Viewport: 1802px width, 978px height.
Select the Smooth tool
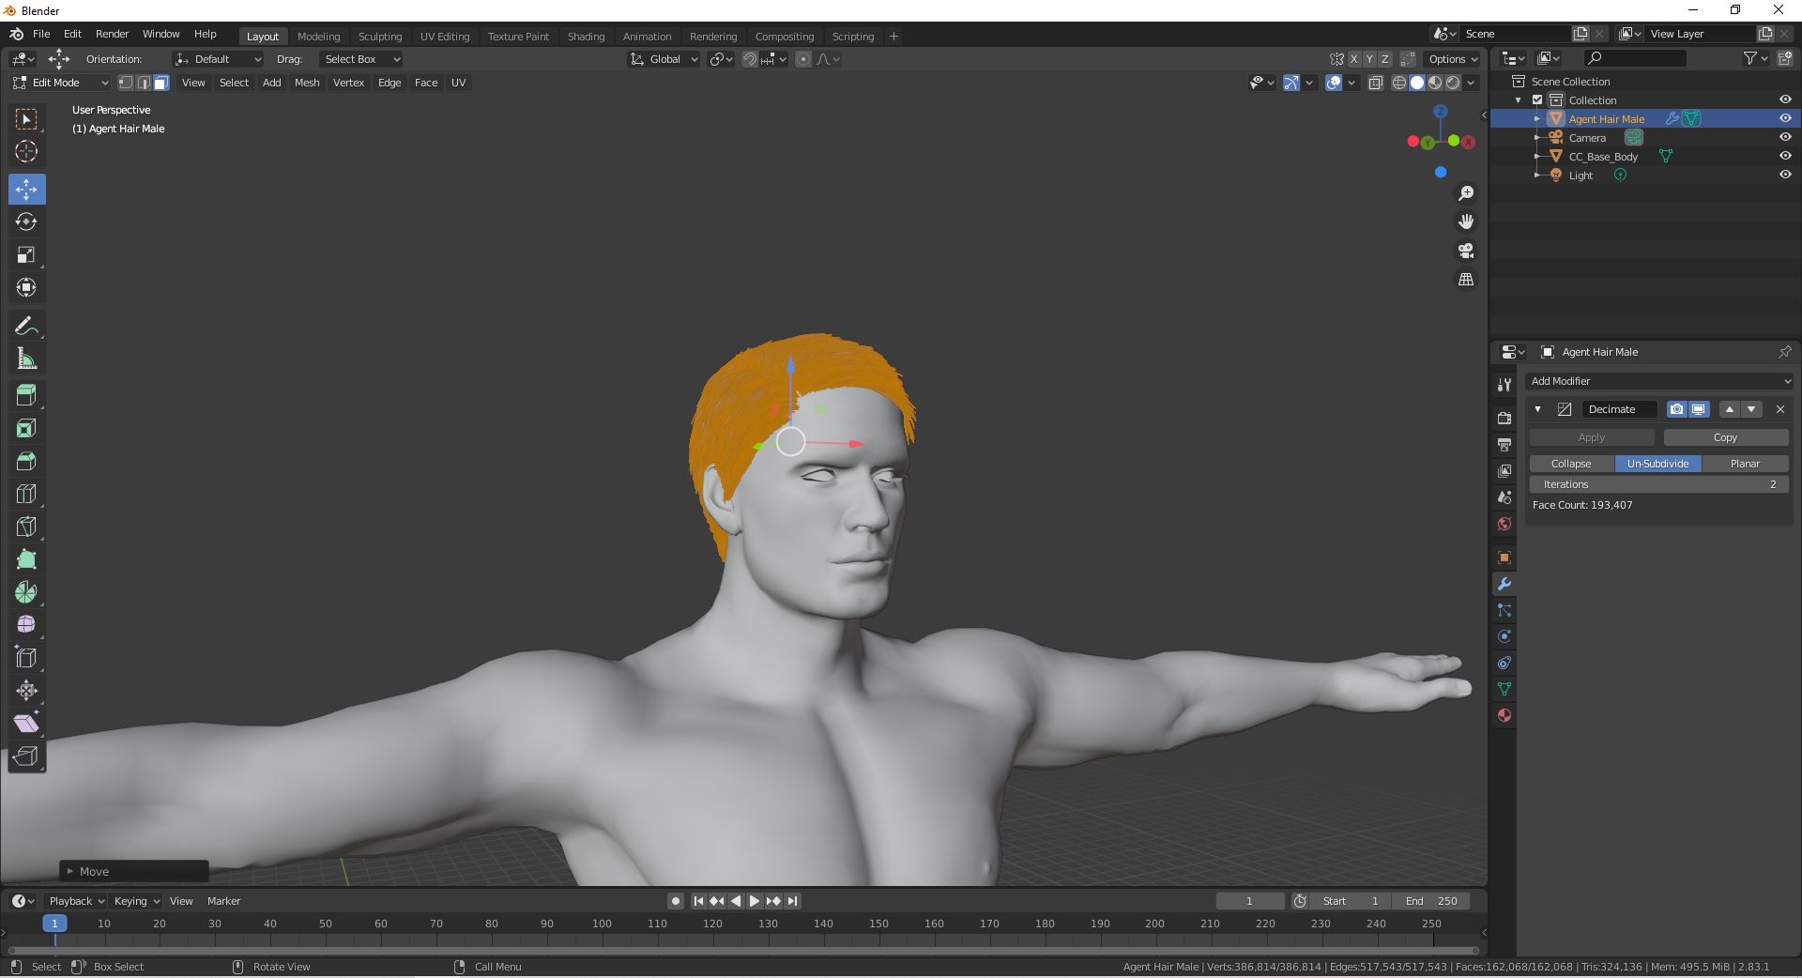pyautogui.click(x=26, y=624)
